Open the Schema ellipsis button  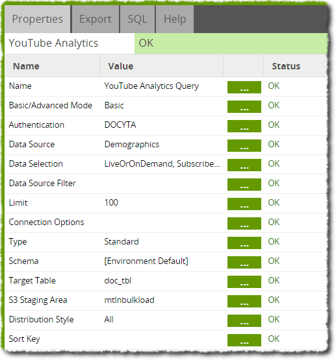pos(244,263)
